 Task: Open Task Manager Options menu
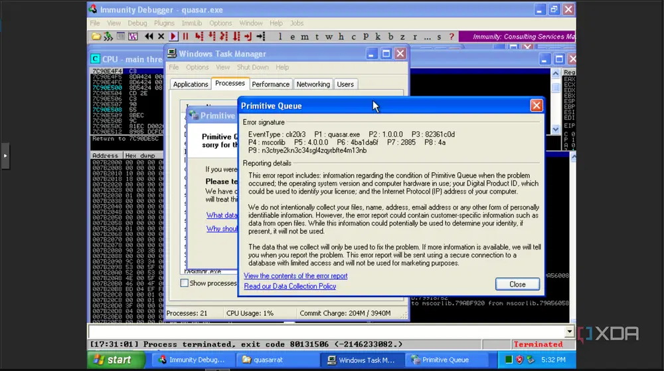coord(197,67)
